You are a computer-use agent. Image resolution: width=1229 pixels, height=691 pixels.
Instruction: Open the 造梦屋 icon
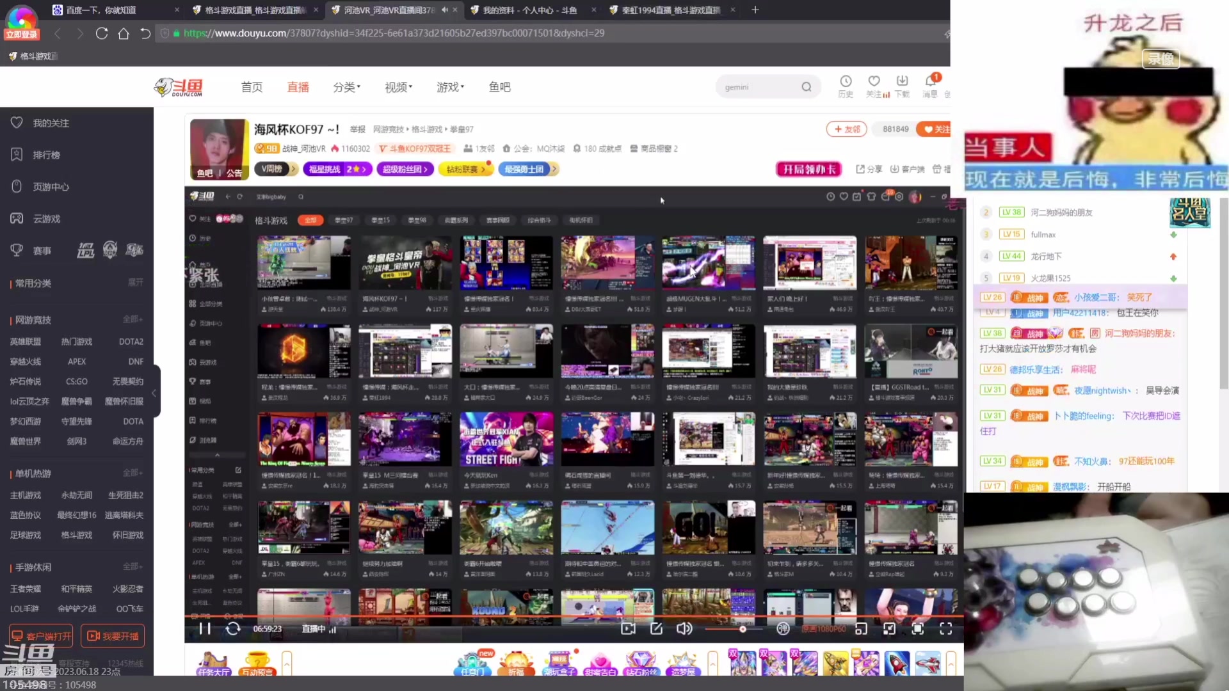click(682, 663)
